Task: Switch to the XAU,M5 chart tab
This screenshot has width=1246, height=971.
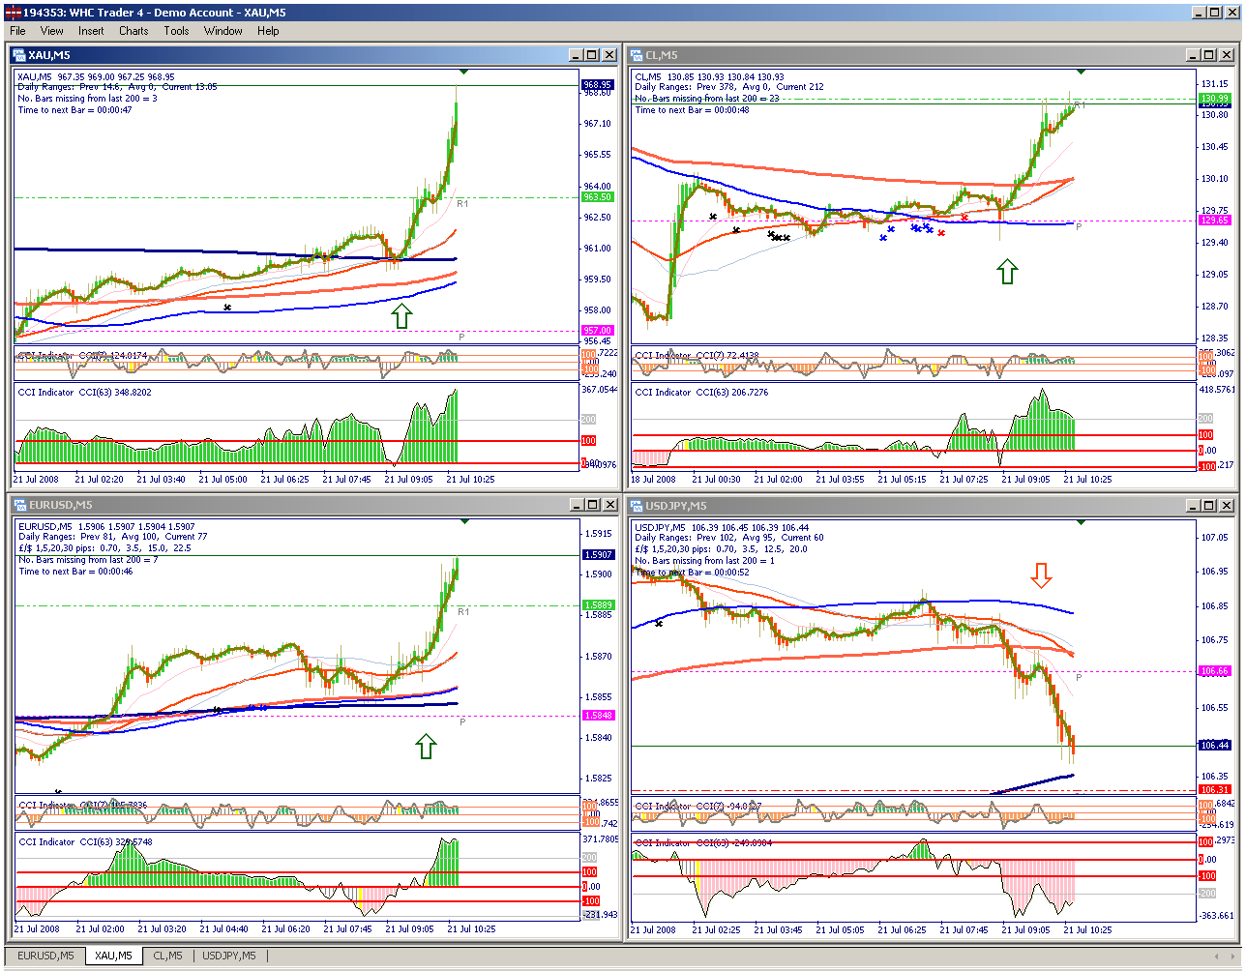Action: (x=114, y=956)
